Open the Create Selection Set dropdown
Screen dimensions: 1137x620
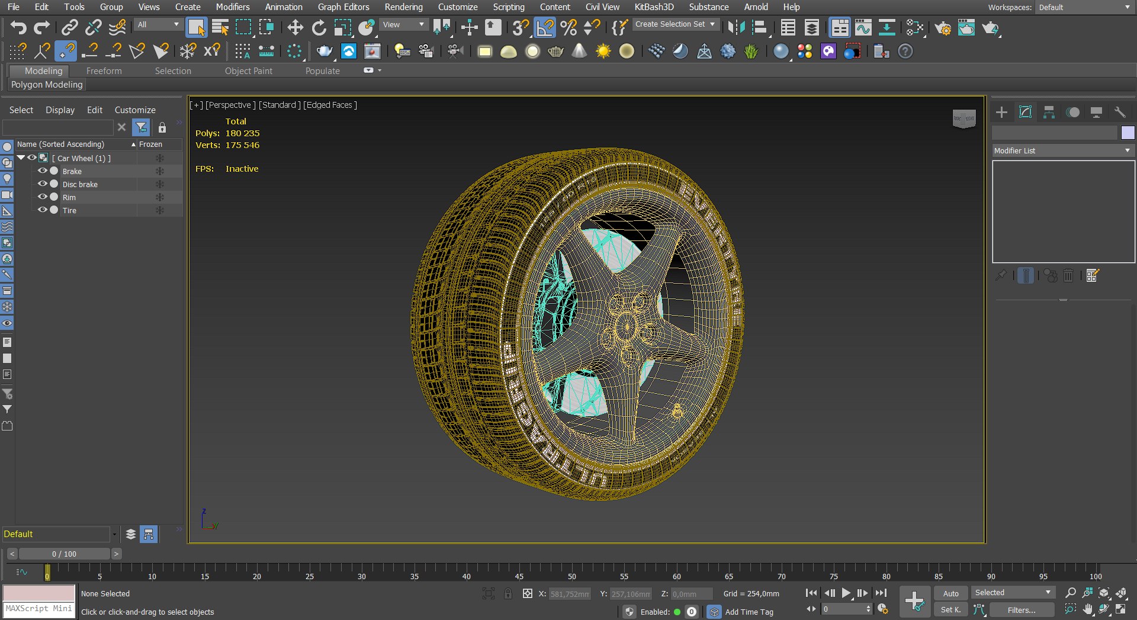point(676,24)
